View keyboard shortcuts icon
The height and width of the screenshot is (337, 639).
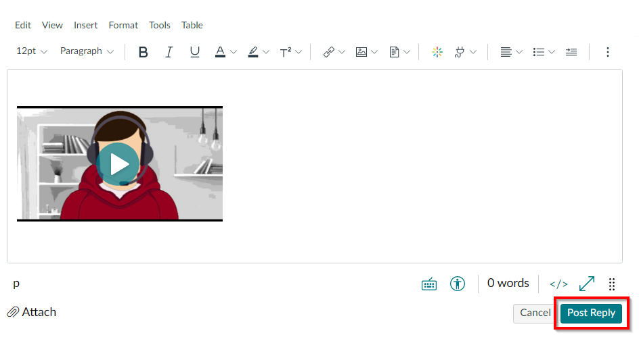click(429, 284)
